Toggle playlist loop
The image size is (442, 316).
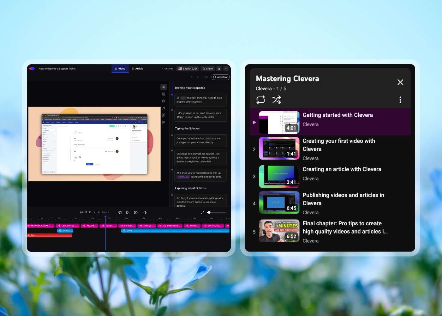261,100
